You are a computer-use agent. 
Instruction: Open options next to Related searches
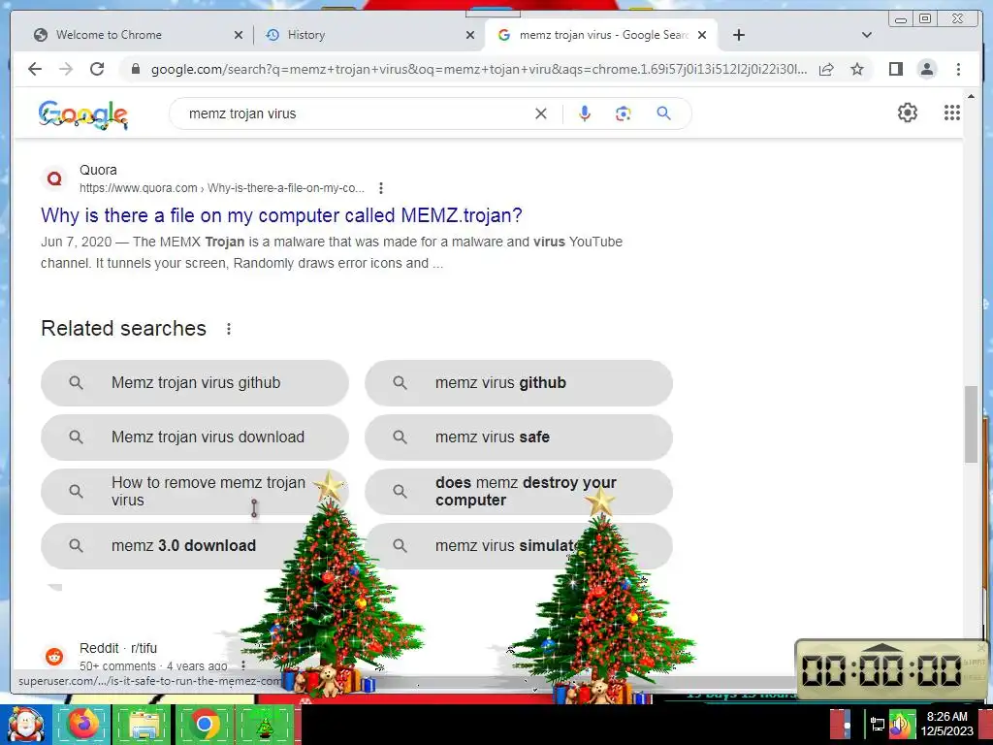click(229, 329)
